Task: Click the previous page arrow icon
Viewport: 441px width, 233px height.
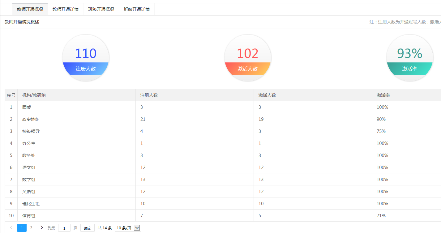Action: point(11,228)
